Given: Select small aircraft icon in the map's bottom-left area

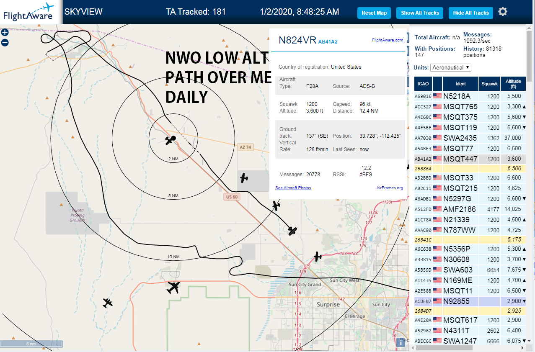Looking at the screenshot, I should click(108, 303).
